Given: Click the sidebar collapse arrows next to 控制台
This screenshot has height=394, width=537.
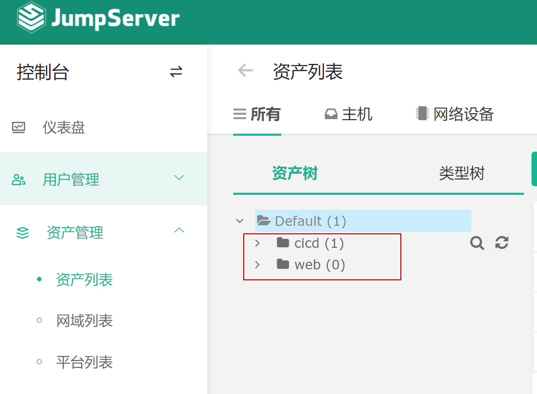Looking at the screenshot, I should click(x=176, y=72).
